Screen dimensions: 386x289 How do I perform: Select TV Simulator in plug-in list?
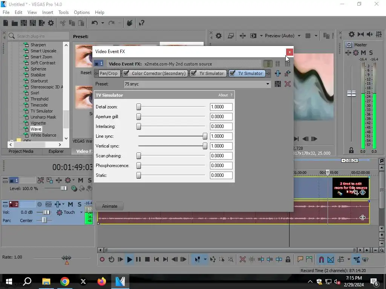point(41,111)
